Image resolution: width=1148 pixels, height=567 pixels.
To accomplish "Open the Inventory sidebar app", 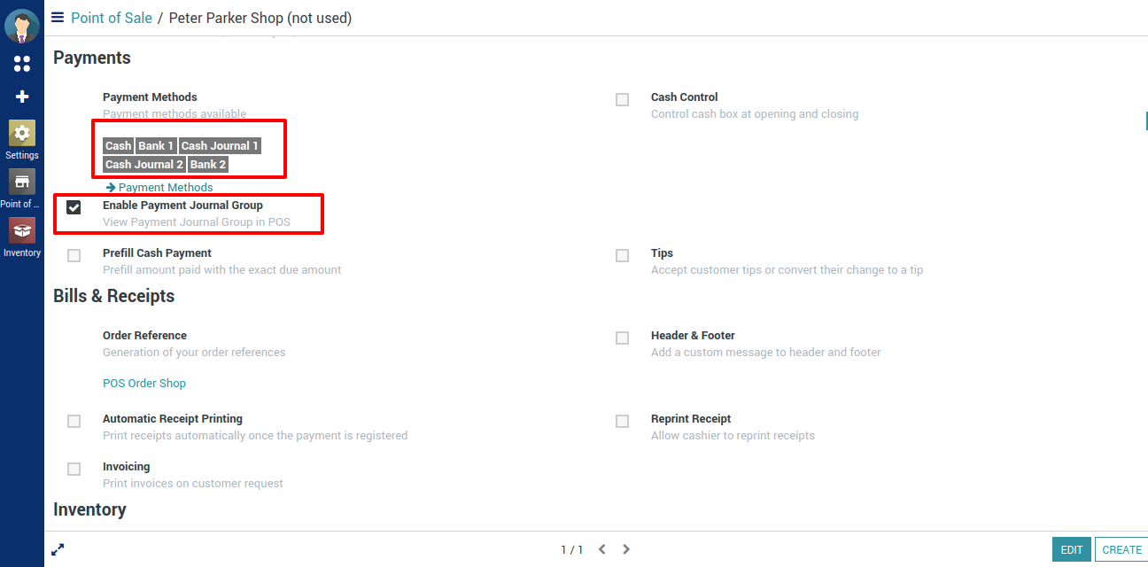I will 22,230.
